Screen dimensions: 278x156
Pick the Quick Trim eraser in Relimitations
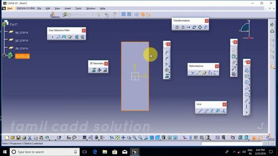(x=205, y=73)
